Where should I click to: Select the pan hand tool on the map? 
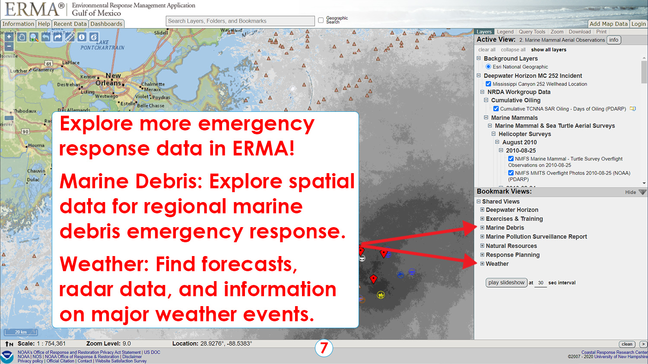22,37
